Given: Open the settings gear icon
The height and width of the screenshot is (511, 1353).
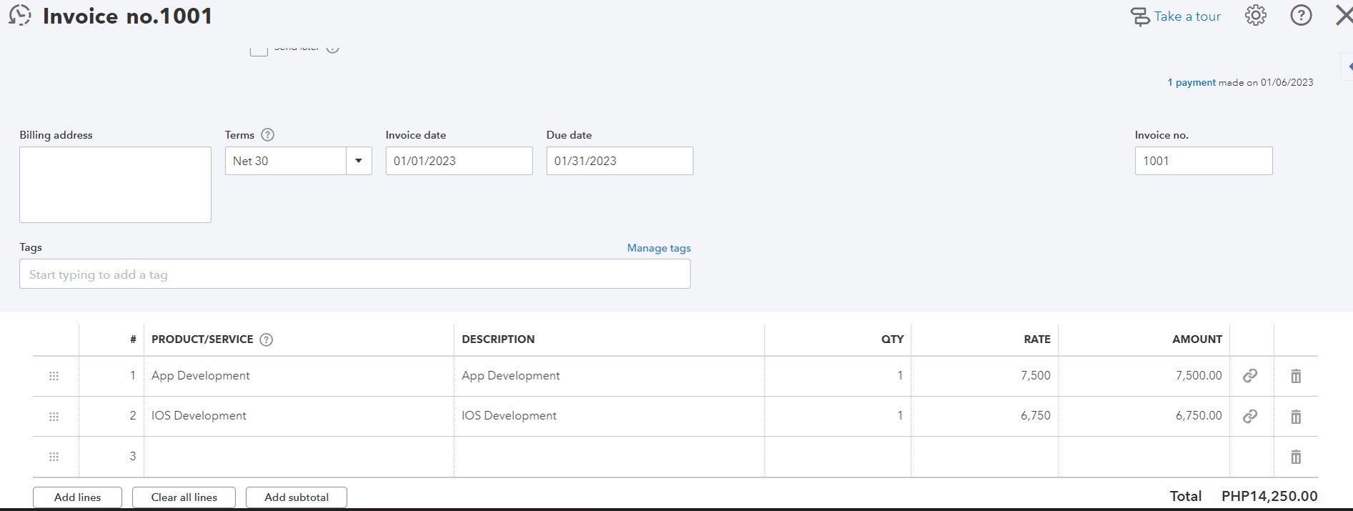Looking at the screenshot, I should click(1255, 16).
